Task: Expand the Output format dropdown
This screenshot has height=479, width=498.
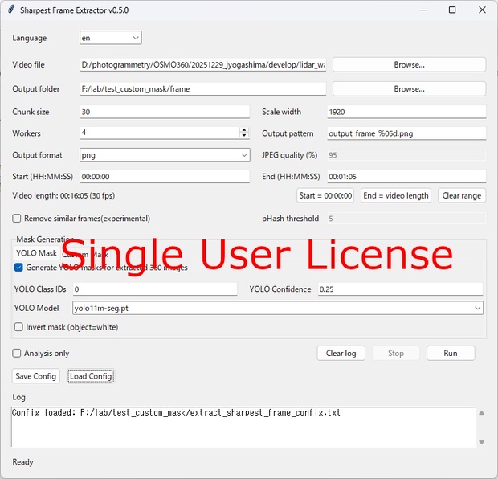Action: tap(165, 155)
